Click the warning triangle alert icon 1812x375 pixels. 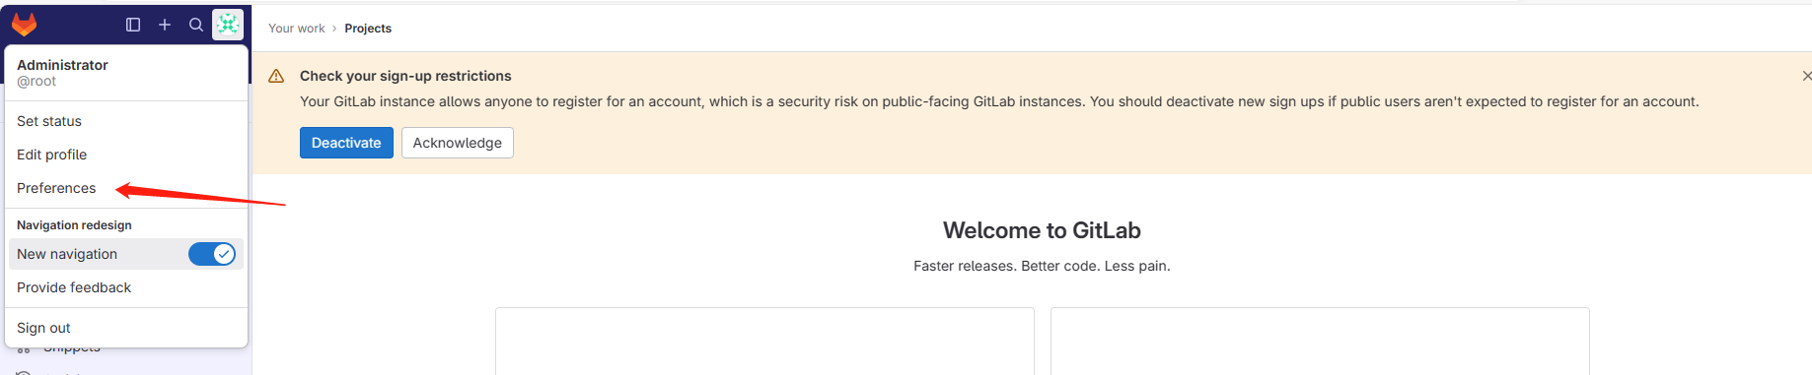(x=276, y=76)
